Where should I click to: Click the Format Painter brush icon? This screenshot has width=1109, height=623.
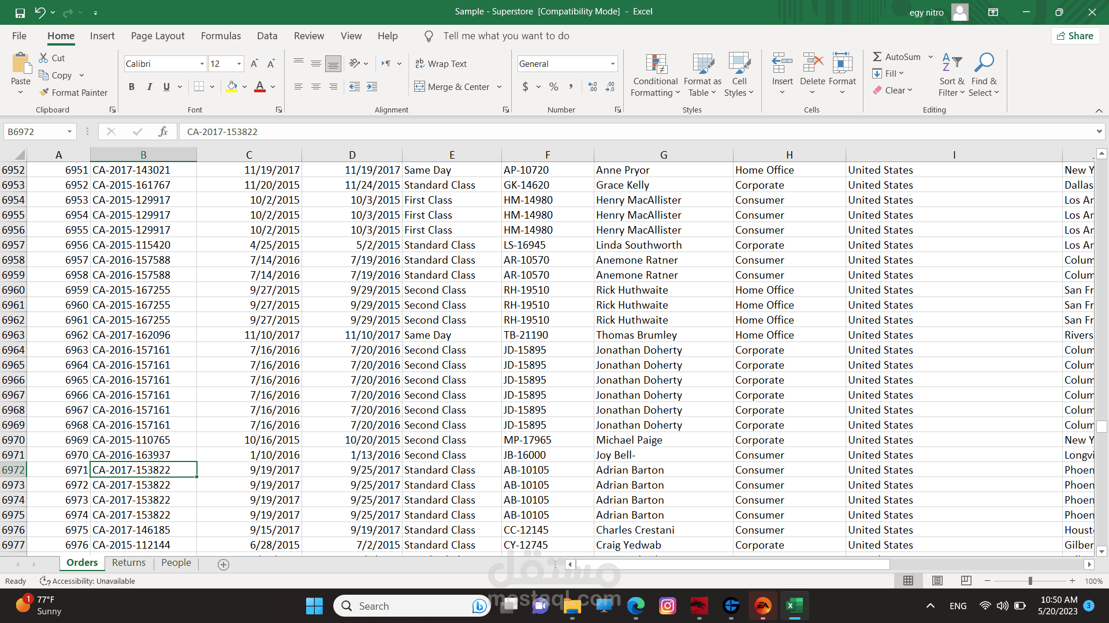(x=44, y=92)
